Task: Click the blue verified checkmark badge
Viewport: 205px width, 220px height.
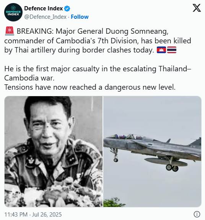Action: (x=67, y=8)
